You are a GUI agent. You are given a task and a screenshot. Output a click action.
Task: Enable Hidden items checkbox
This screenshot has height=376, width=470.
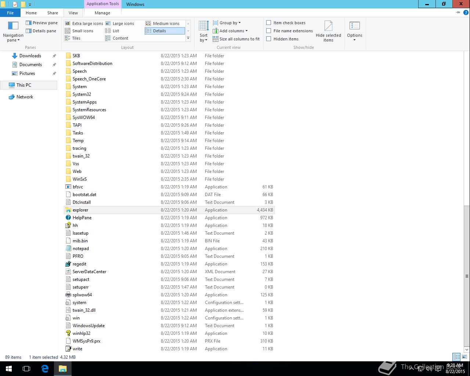(269, 39)
